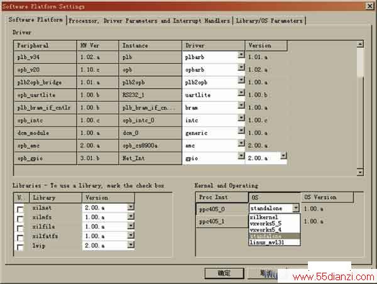The image size is (377, 284).
Task: Select the dcm_0 instance cell
Action: pyautogui.click(x=150, y=133)
